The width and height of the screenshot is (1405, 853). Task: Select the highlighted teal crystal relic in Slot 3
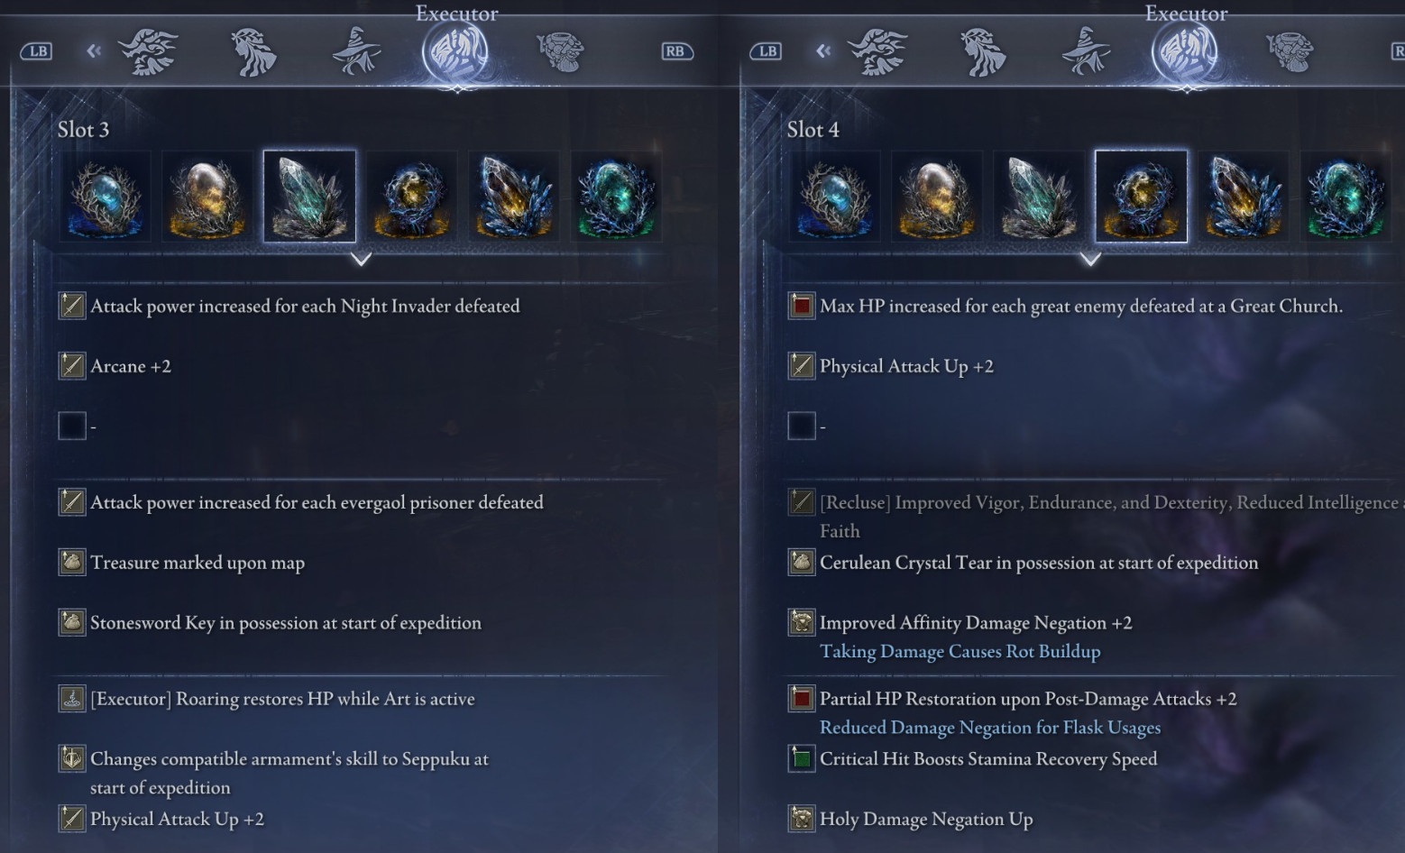309,197
